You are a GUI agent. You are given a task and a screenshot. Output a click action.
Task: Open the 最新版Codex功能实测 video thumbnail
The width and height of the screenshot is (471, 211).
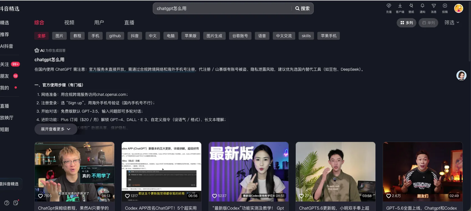(249, 172)
